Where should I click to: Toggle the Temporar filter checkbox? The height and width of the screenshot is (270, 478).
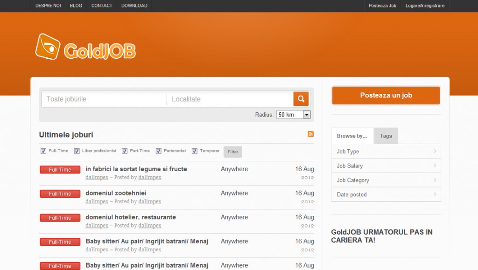click(195, 151)
